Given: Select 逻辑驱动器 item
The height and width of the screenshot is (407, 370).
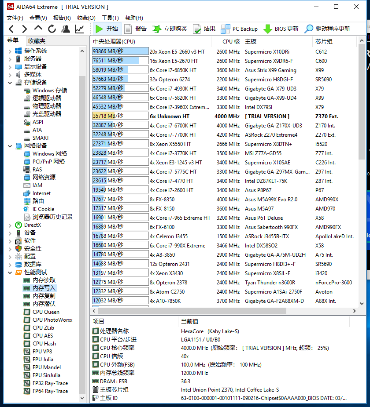Looking at the screenshot, I should click(x=47, y=98).
